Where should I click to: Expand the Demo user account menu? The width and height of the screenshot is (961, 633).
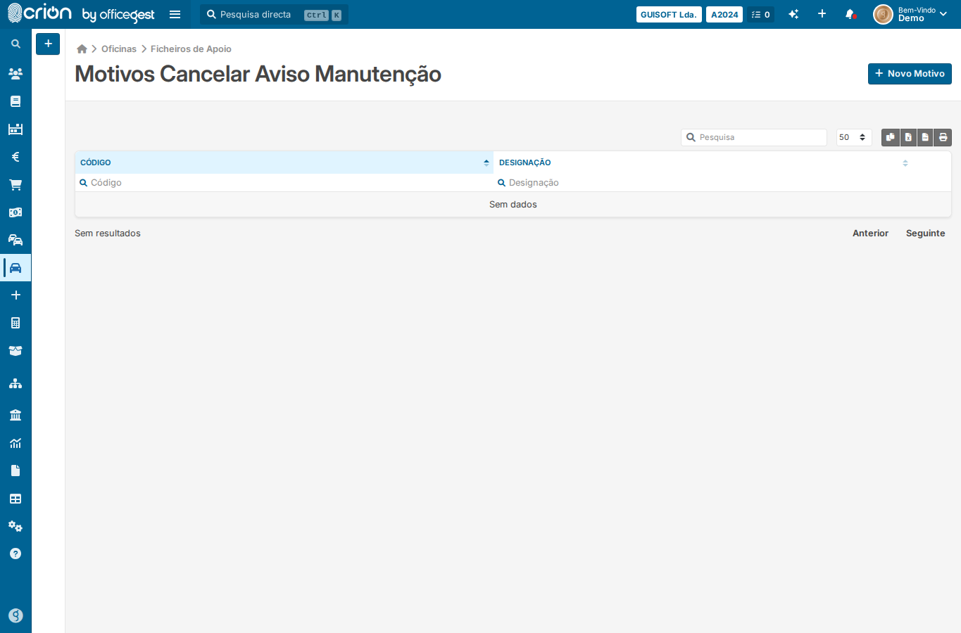pos(911,14)
